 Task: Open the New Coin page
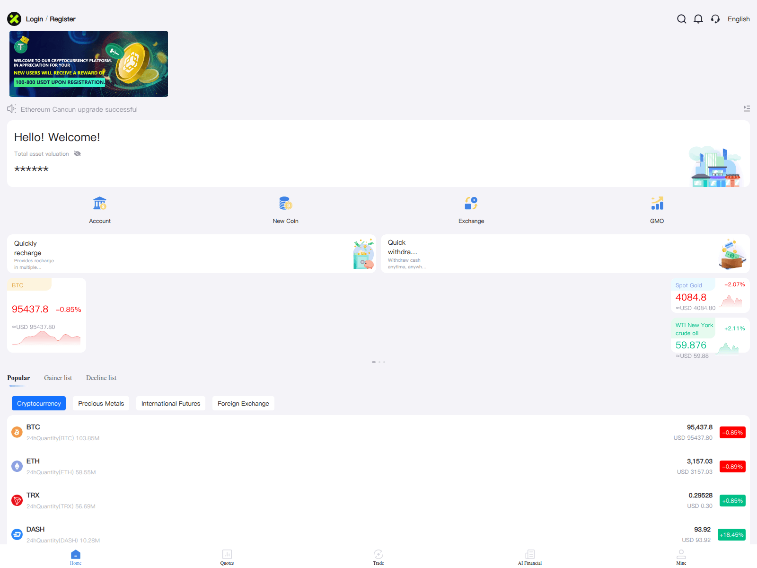pos(285,210)
